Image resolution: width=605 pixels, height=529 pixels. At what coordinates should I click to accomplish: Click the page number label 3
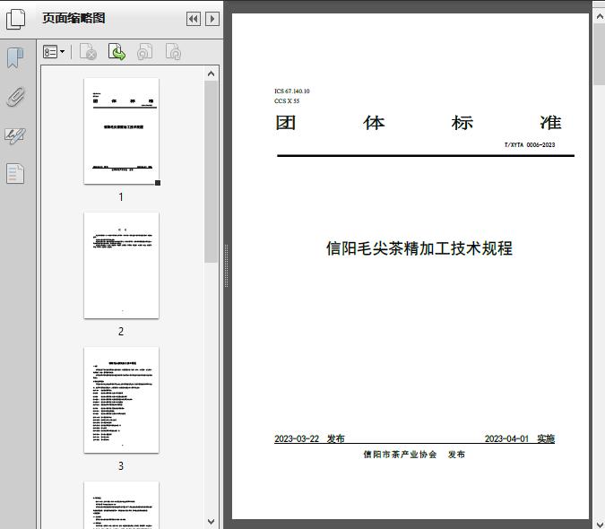[x=121, y=466]
